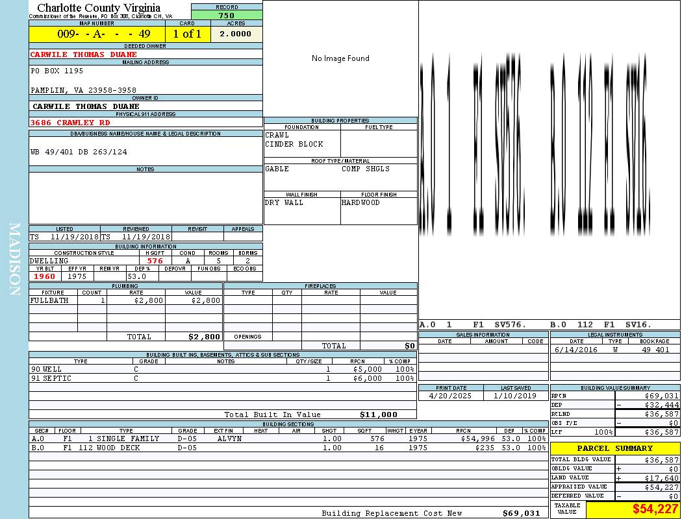Click legal instrument date 6/14/2016
Image resolution: width=682 pixels, height=519 pixels.
[x=576, y=350]
